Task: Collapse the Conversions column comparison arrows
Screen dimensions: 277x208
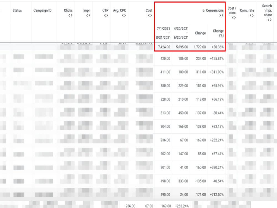Action: (x=221, y=15)
